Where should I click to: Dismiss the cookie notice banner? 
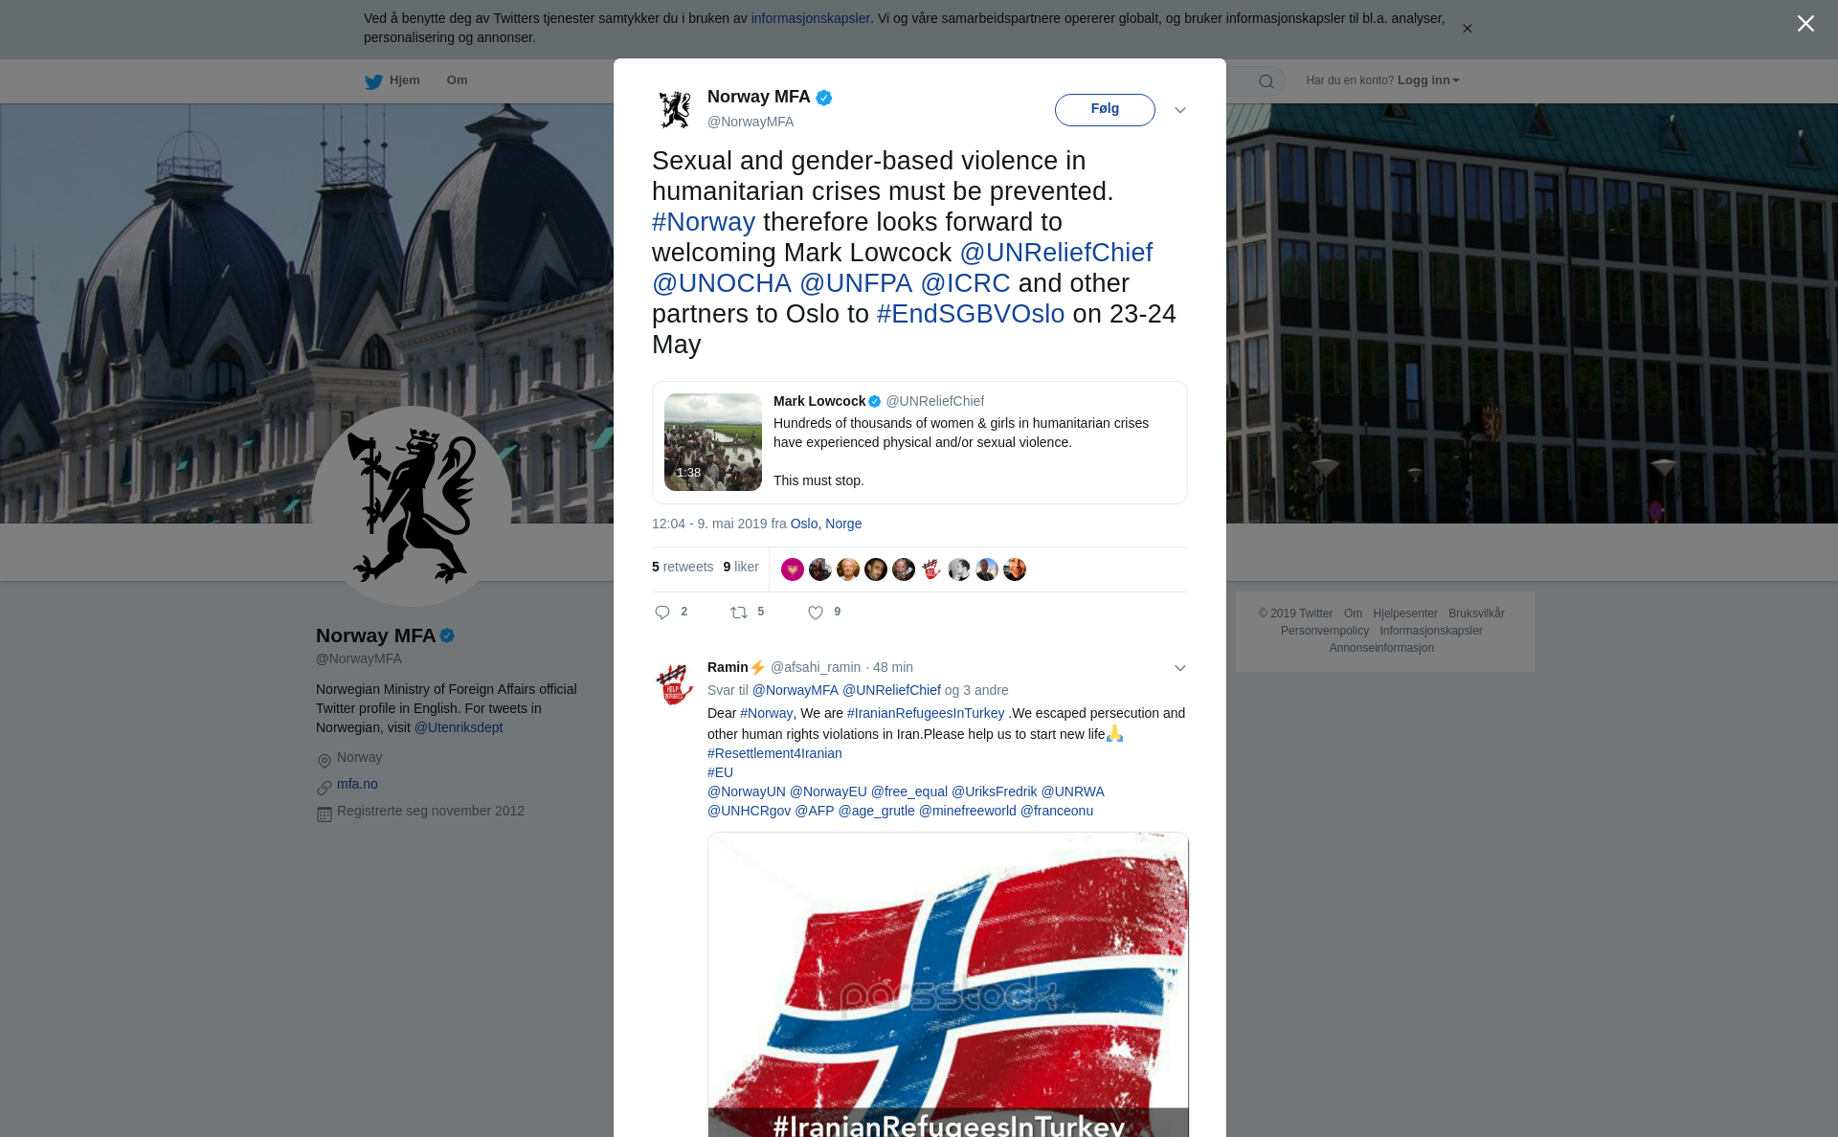pos(1468,29)
